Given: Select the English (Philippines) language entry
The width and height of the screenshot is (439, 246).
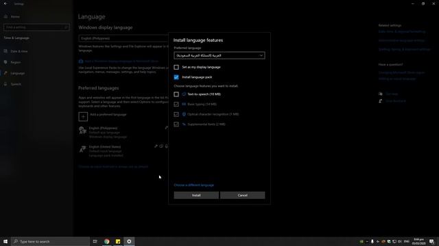Looking at the screenshot, I should [123, 133].
